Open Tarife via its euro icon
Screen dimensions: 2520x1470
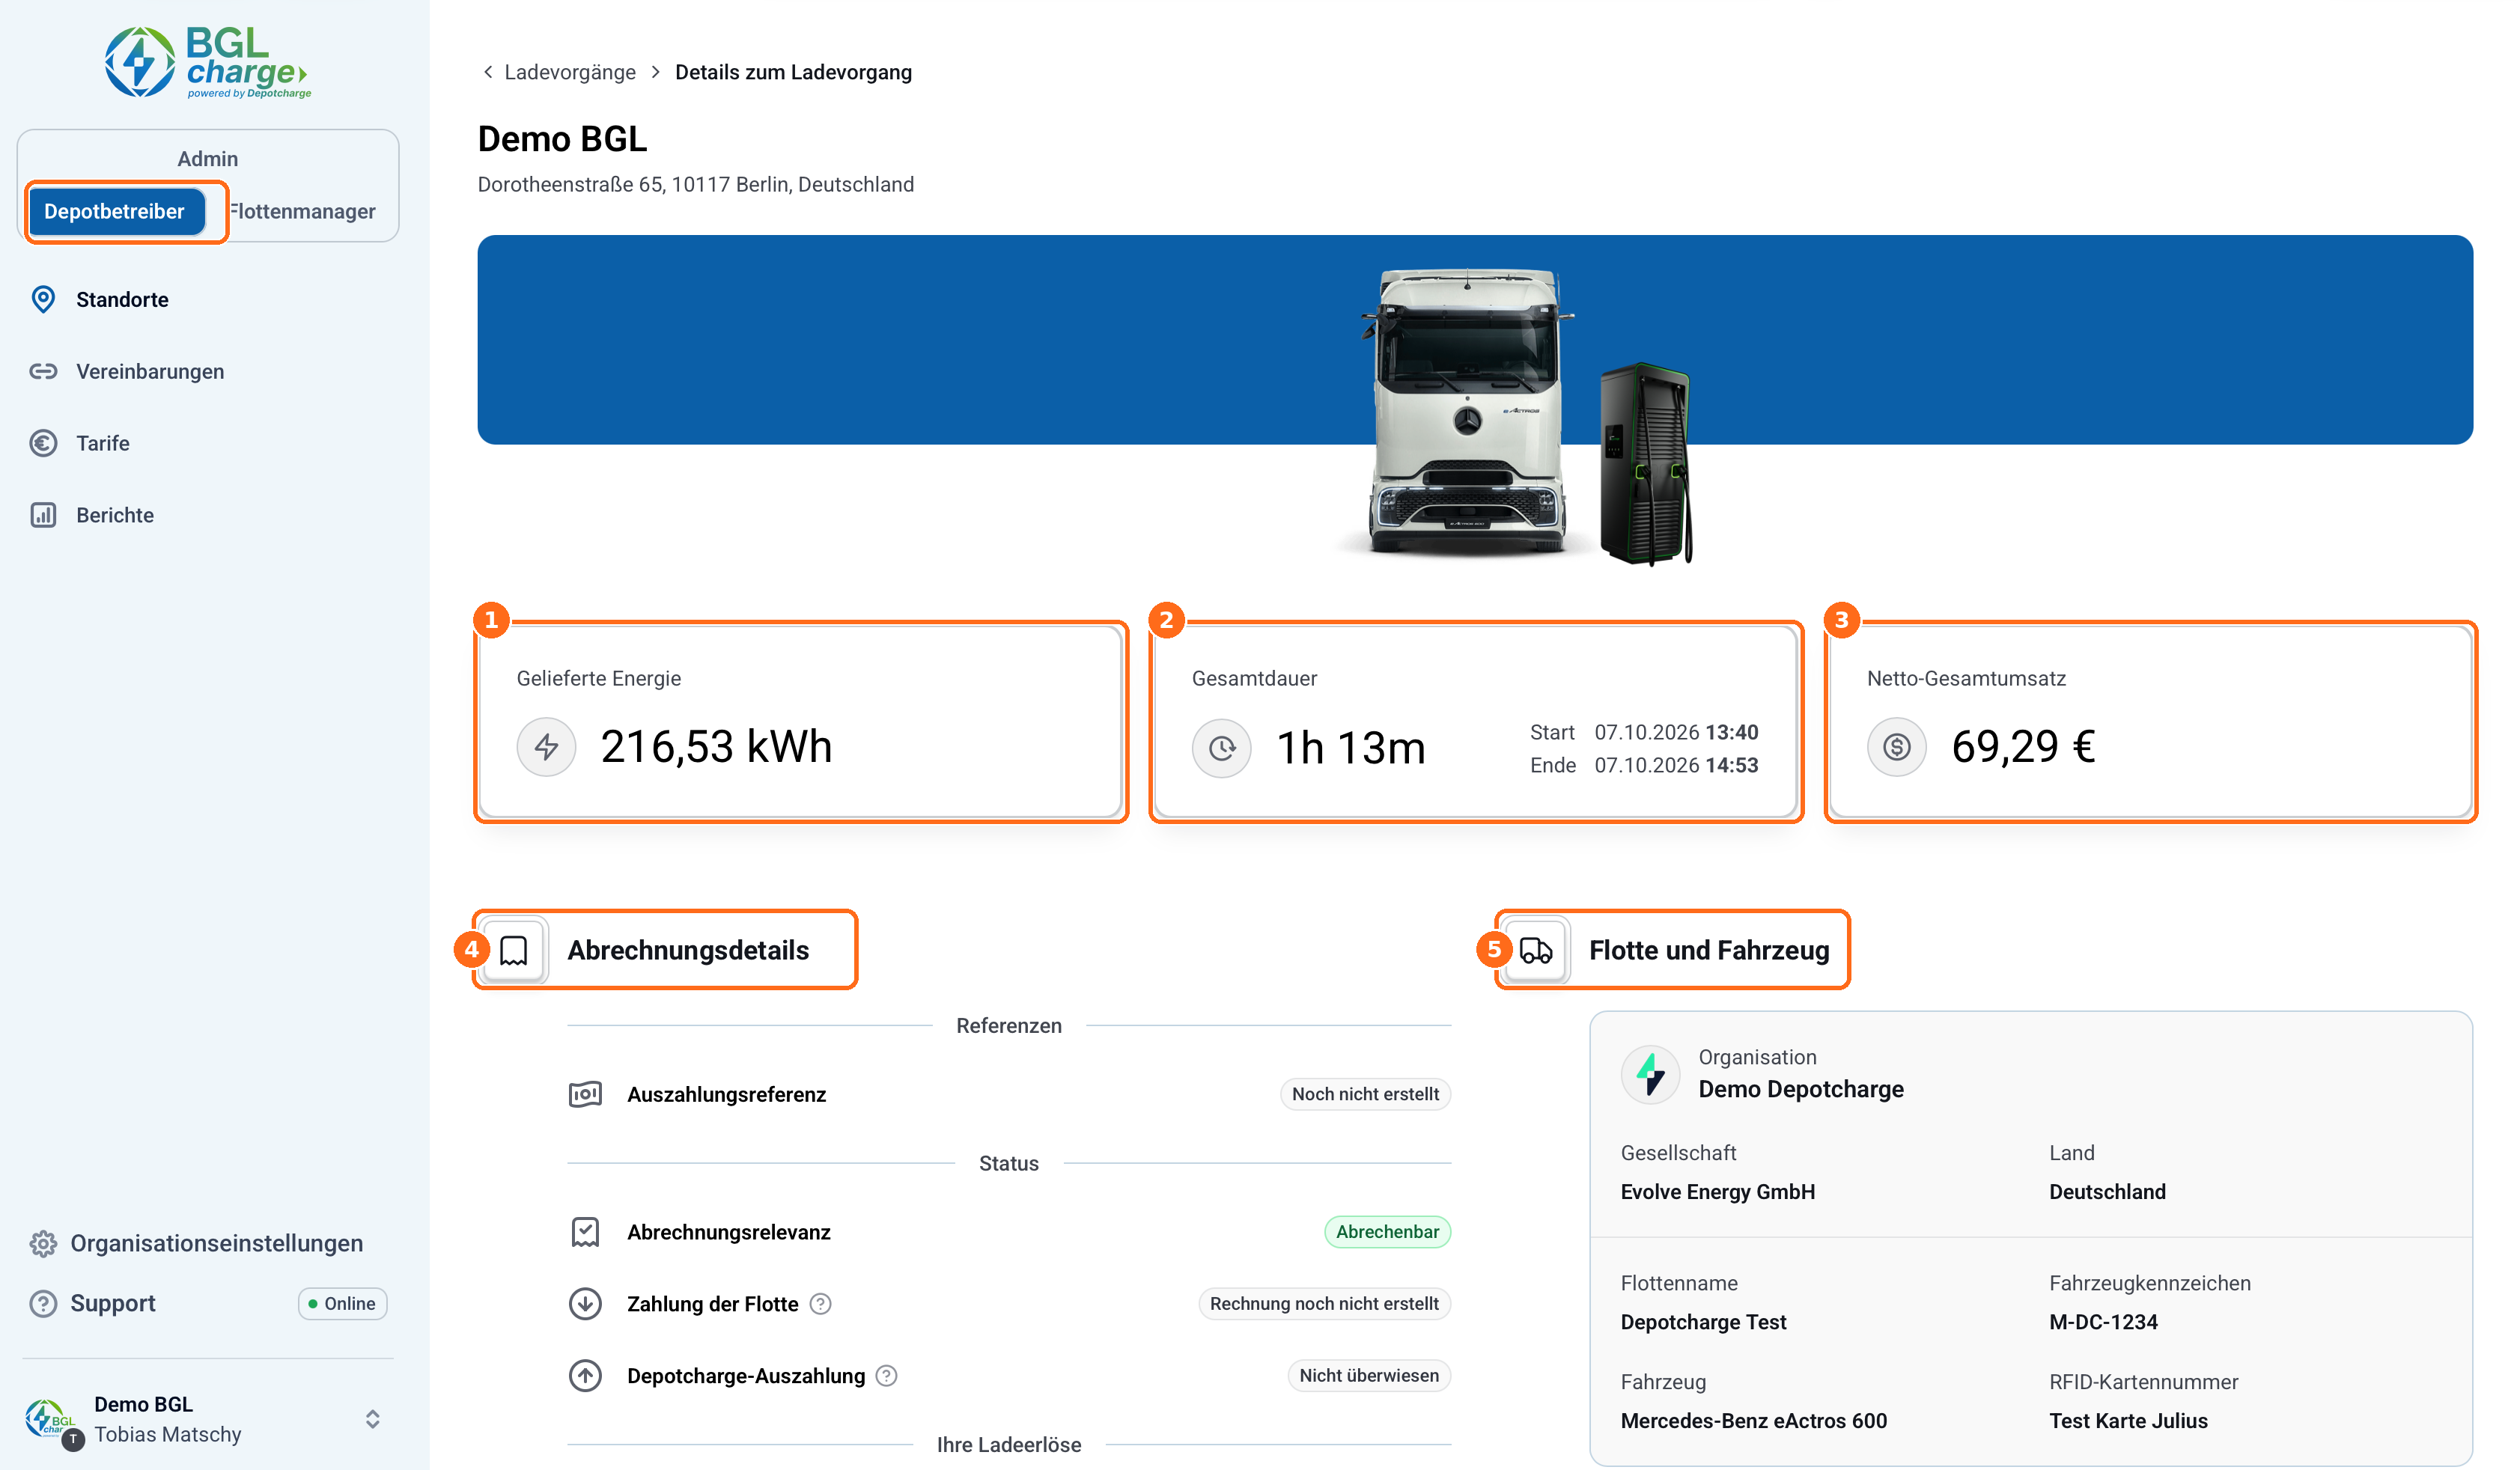43,443
